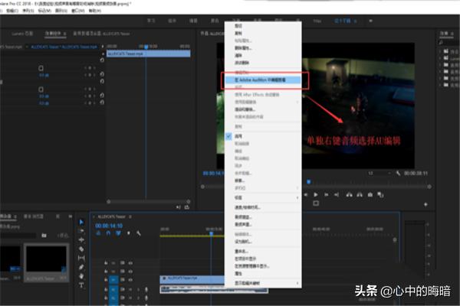Viewport: 460px width, 306px height.
Task: Toggle lock on the top video track
Action: point(106,263)
